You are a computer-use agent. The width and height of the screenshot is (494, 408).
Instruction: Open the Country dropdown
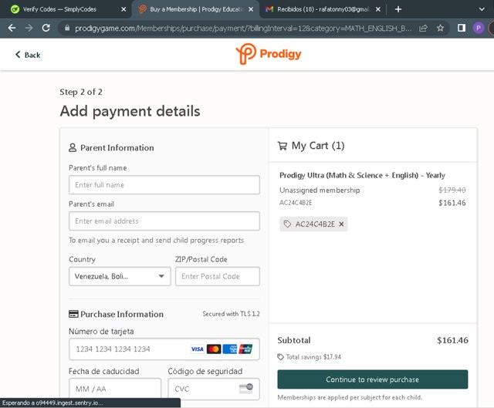120,276
